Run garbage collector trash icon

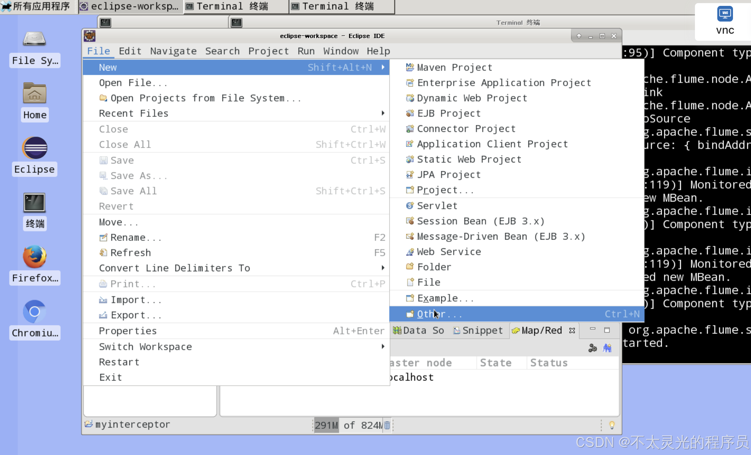[x=387, y=425]
